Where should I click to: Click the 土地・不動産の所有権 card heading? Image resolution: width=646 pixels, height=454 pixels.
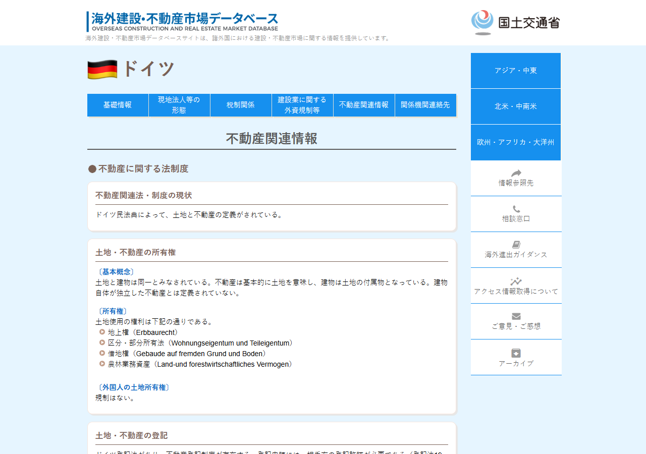[136, 252]
